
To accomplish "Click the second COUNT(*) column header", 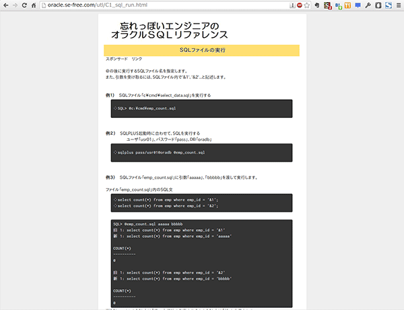I will pos(122,291).
